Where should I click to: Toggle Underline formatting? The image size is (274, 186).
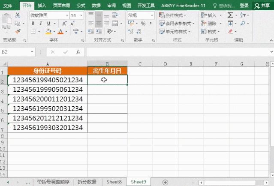[x=48, y=24]
